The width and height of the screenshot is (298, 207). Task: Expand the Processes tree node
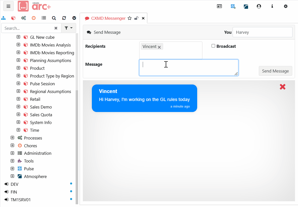(x=12, y=138)
